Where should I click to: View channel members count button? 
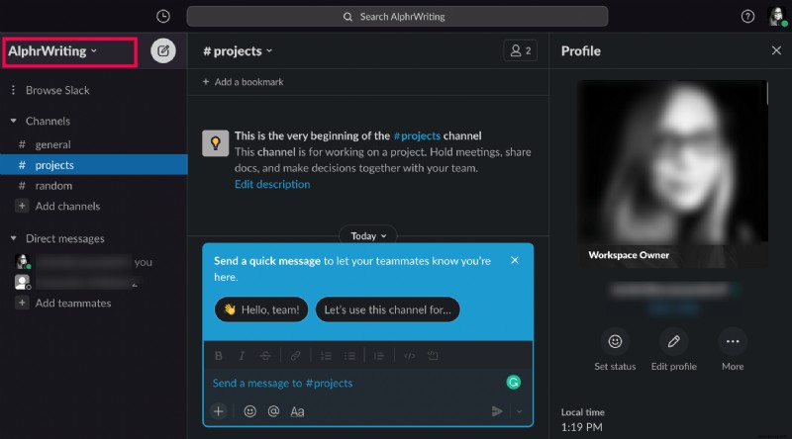520,51
